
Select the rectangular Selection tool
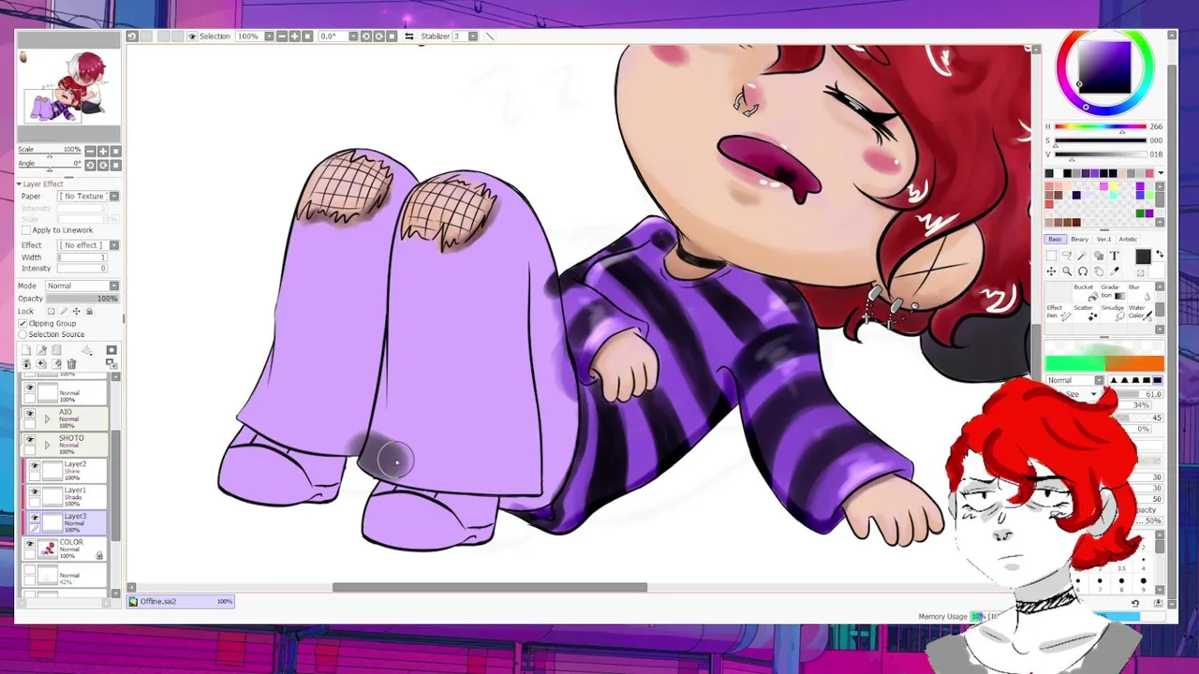[1051, 256]
